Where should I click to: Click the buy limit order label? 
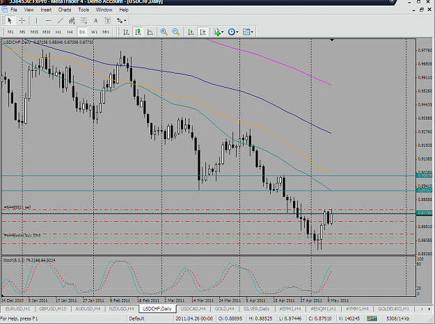pos(22,235)
